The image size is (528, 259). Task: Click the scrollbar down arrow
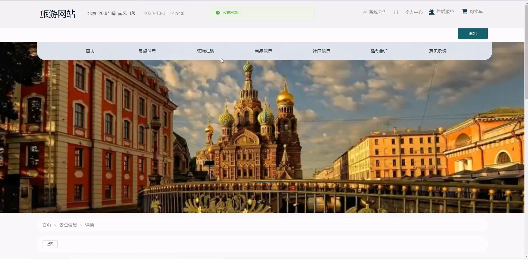(x=526, y=256)
